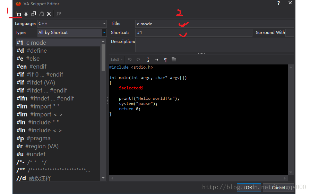This screenshot has height=194, width=310.
Task: Open the $abc$ reserved string menu
Action: pyautogui.click(x=117, y=60)
